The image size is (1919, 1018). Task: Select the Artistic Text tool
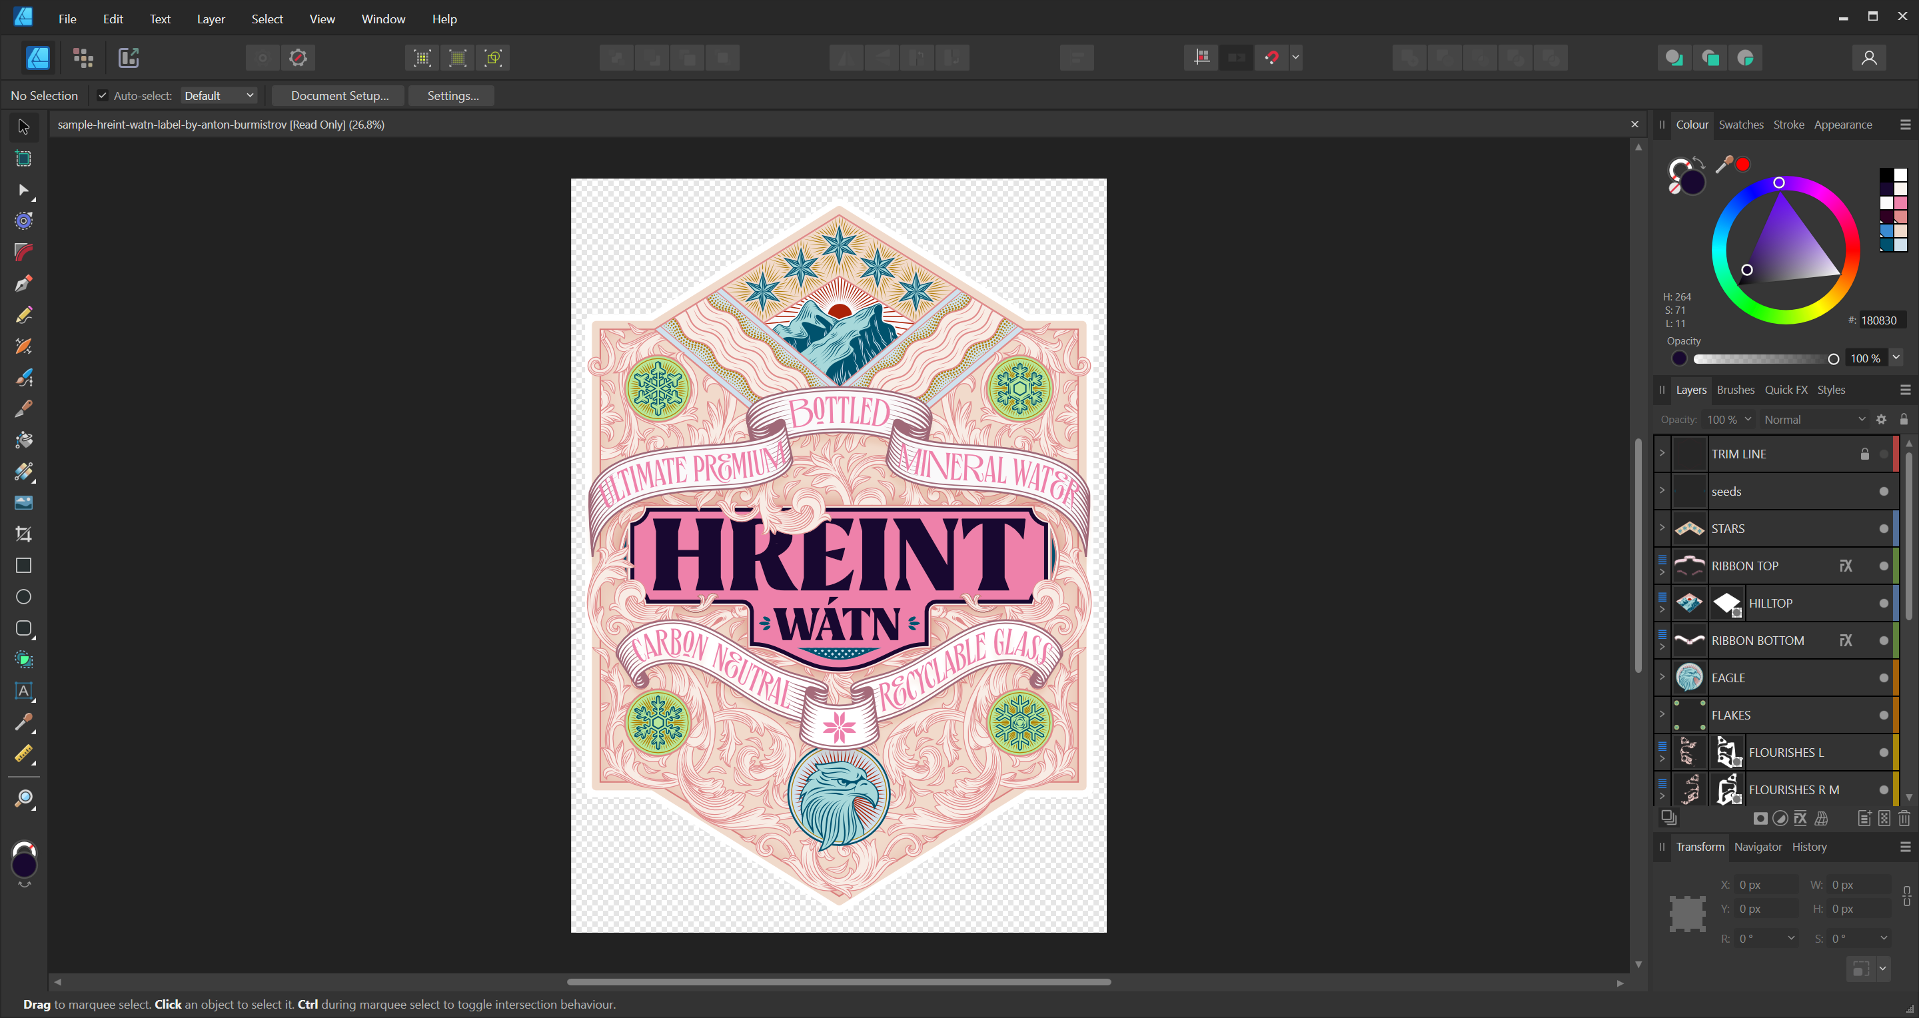pyautogui.click(x=23, y=691)
